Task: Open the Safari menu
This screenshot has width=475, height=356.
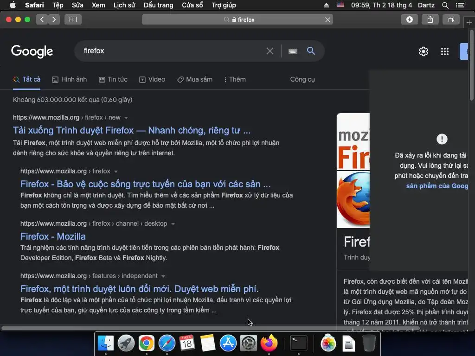Action: coord(34,5)
